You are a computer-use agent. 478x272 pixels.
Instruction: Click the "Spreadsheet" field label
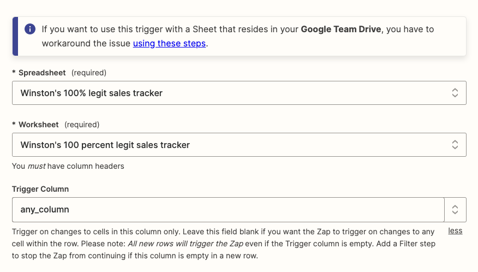[x=42, y=73]
